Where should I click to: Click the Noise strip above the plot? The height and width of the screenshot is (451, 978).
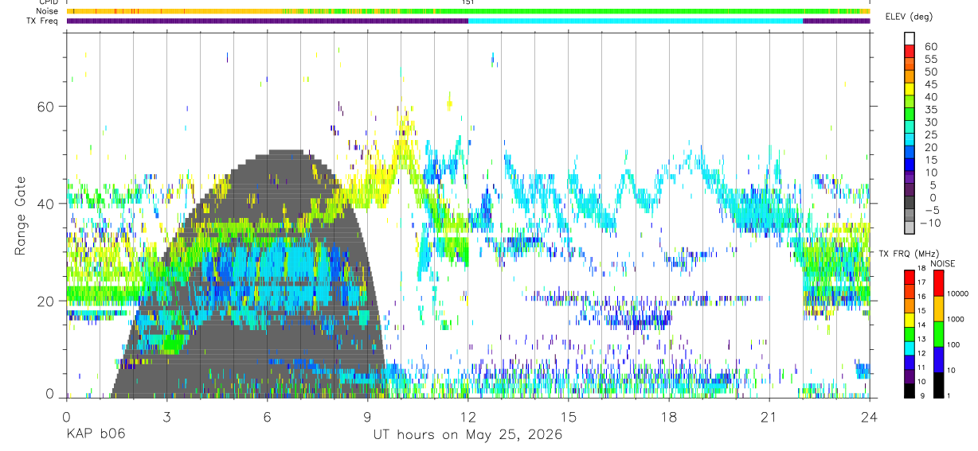coord(468,11)
